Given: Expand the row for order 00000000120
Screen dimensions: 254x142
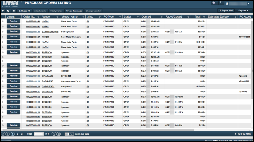Looking at the screenshot, I should 3,76.
